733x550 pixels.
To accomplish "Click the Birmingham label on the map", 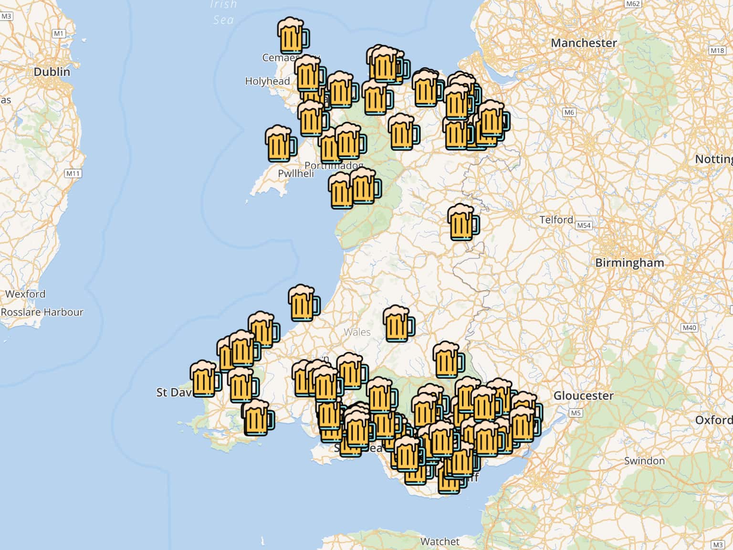I will pyautogui.click(x=629, y=263).
